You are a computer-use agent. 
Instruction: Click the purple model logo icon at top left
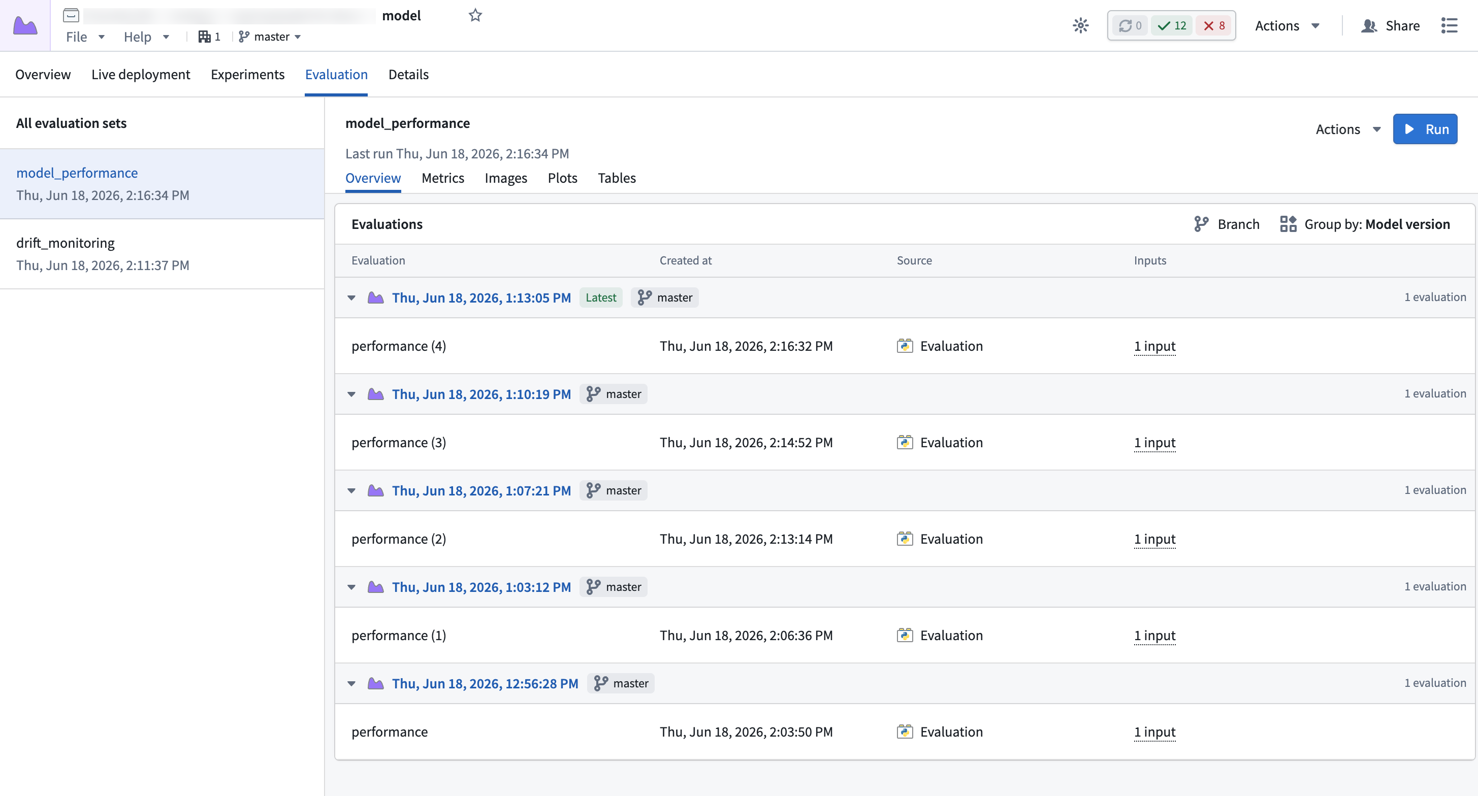tap(25, 25)
